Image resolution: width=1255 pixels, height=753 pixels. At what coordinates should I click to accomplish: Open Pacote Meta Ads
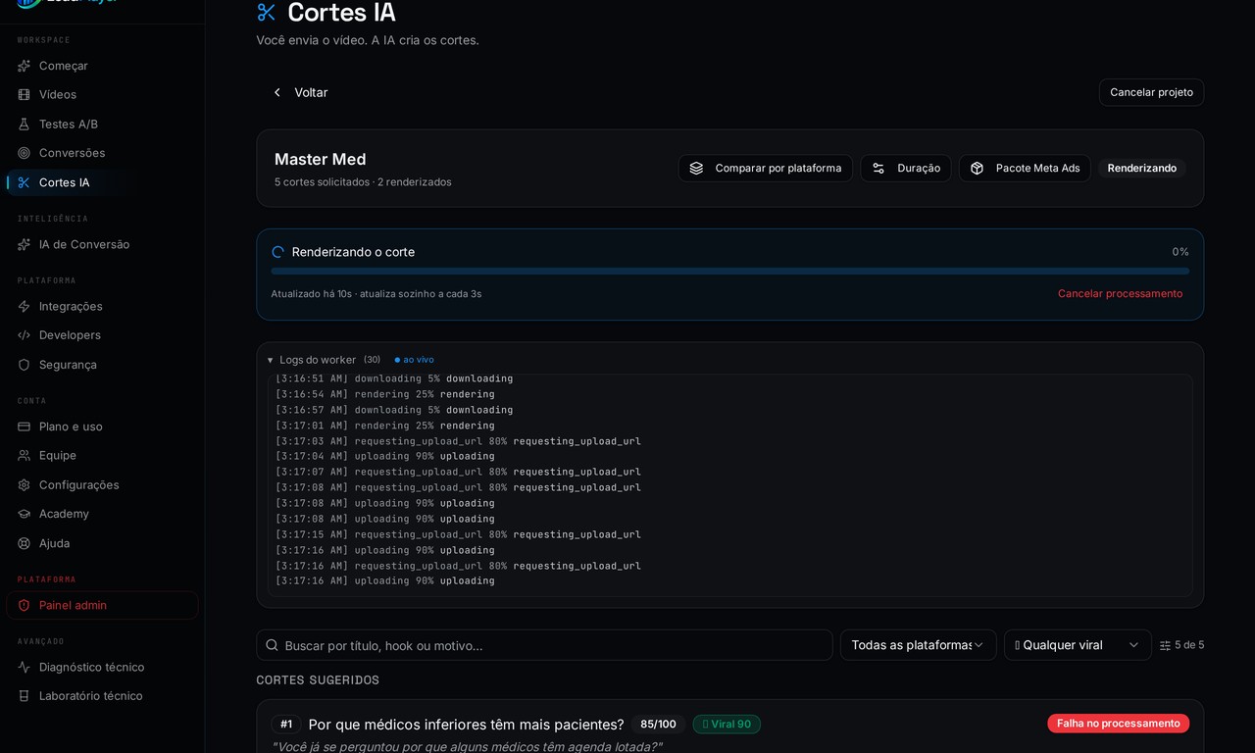click(1024, 168)
